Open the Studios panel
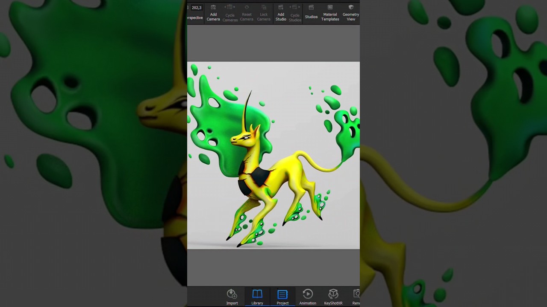547x307 pixels. click(x=311, y=12)
